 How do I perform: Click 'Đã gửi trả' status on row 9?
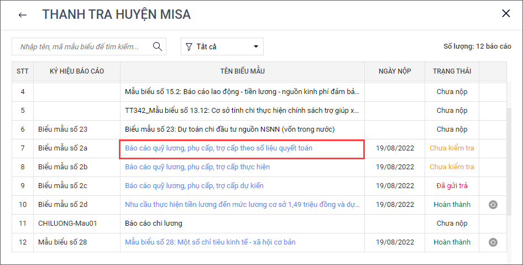point(451,186)
